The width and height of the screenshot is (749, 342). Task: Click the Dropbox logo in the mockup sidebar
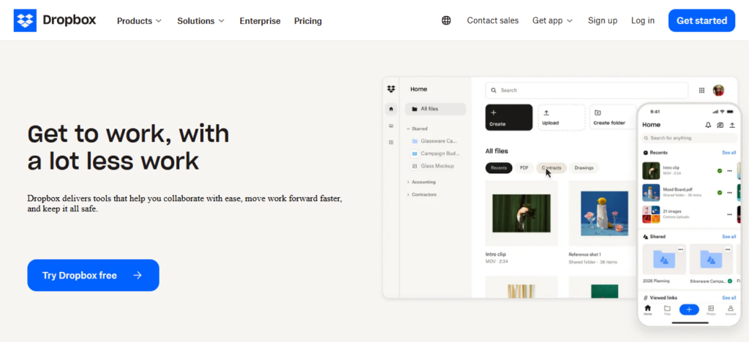click(391, 88)
